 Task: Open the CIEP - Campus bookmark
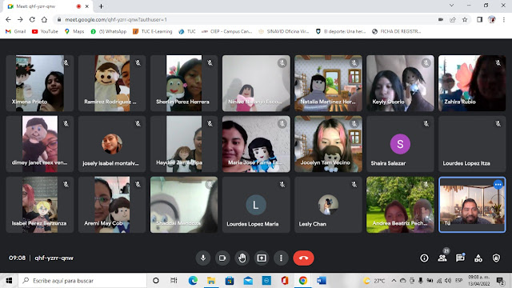pos(227,31)
